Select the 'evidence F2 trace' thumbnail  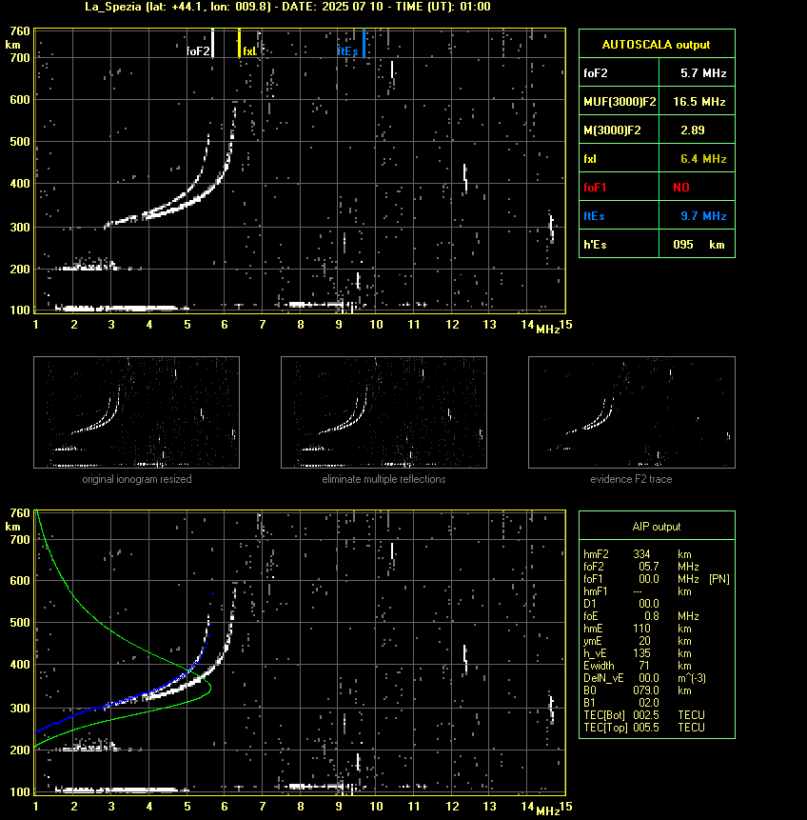(631, 412)
